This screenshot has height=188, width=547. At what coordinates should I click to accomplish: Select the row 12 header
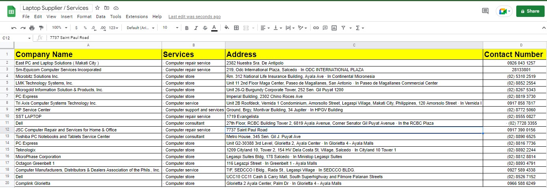(x=7, y=130)
